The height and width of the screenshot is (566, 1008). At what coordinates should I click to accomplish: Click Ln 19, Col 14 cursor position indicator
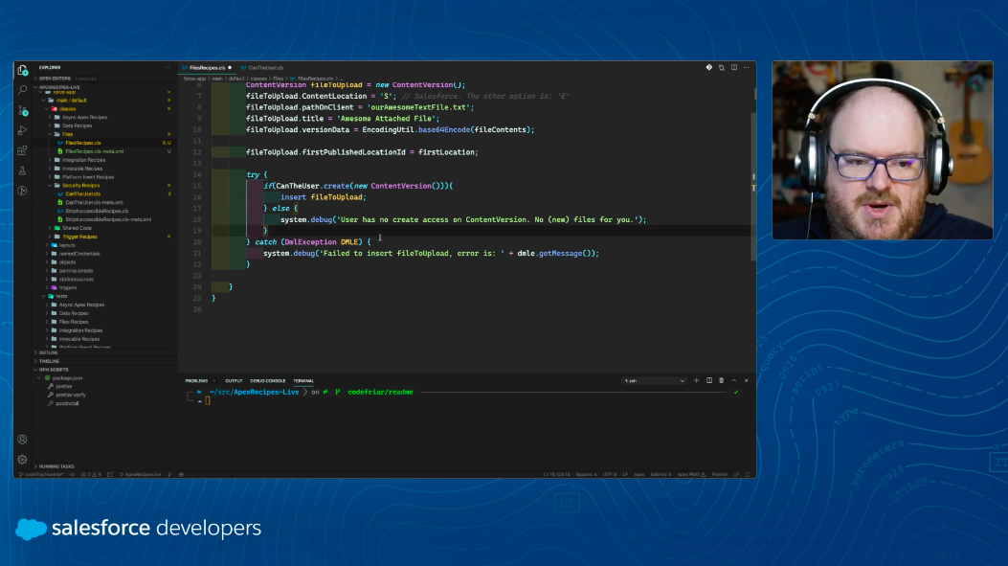point(556,475)
